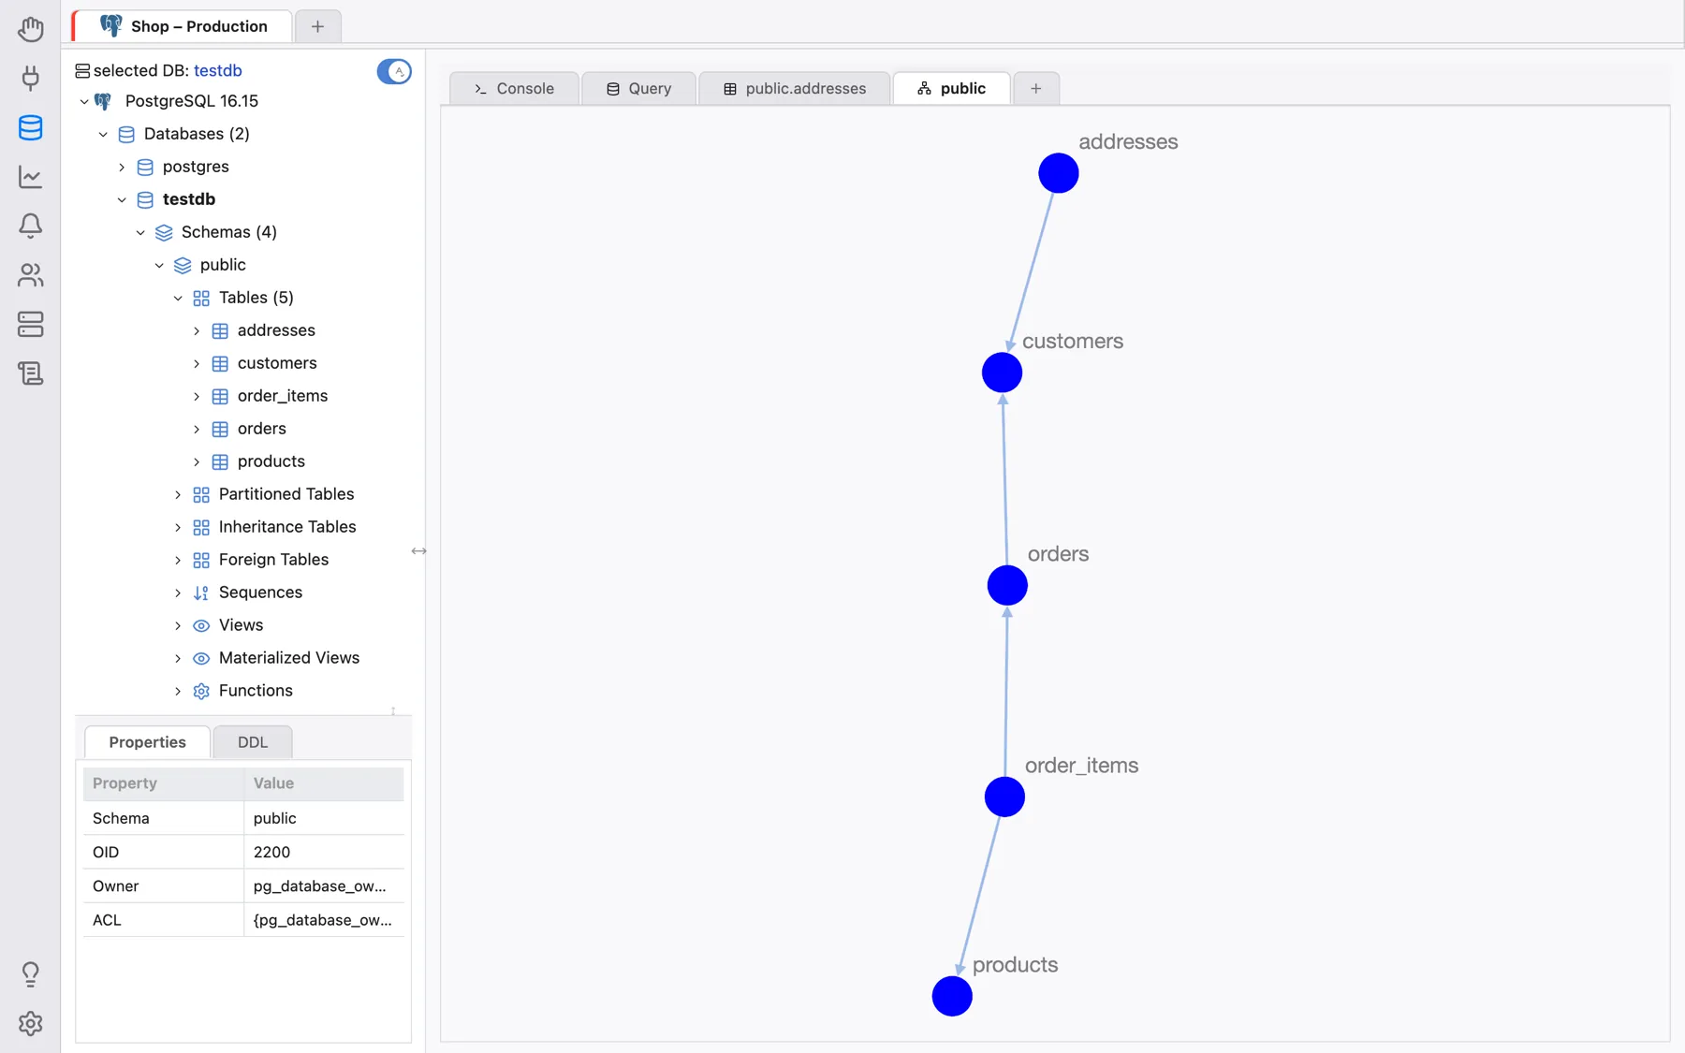Select the Foreign Tables tree item
Screen dimensions: 1685x1053
273,560
